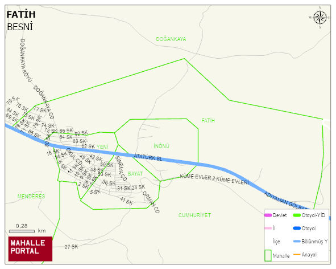Click the 0,28 scale distance value

point(22,226)
